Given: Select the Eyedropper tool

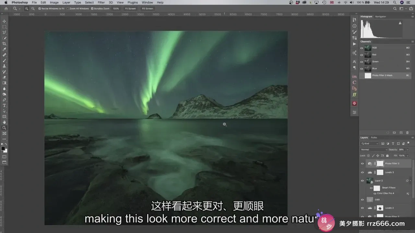Looking at the screenshot, I should click(4, 49).
